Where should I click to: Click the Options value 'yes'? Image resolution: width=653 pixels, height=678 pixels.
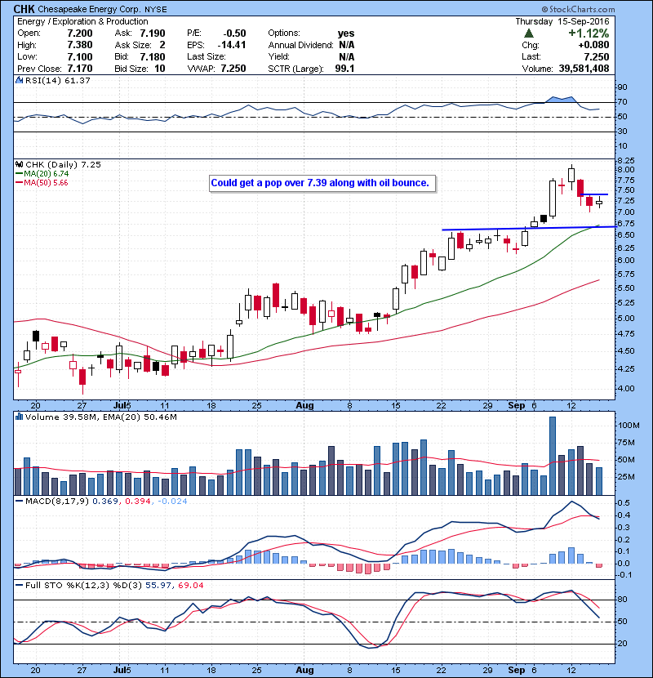[x=346, y=33]
